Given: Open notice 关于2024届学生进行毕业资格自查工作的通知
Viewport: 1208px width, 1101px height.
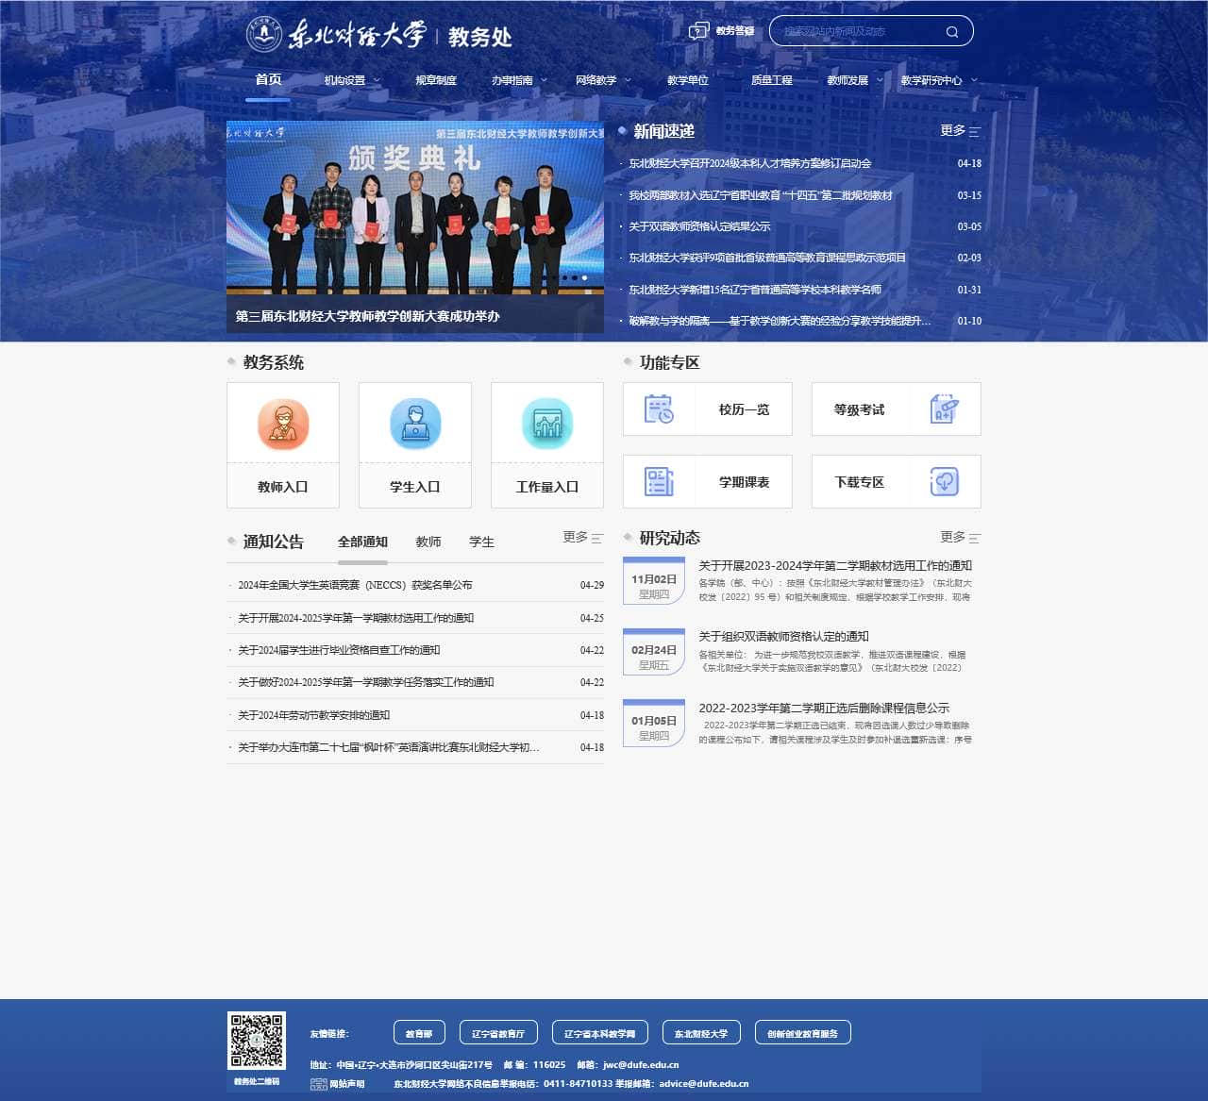Looking at the screenshot, I should coord(339,650).
